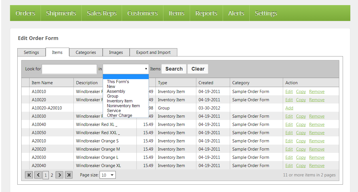Image resolution: width=358 pixels, height=192 pixels.
Task: Open the Page size dropdown
Action: (108, 175)
